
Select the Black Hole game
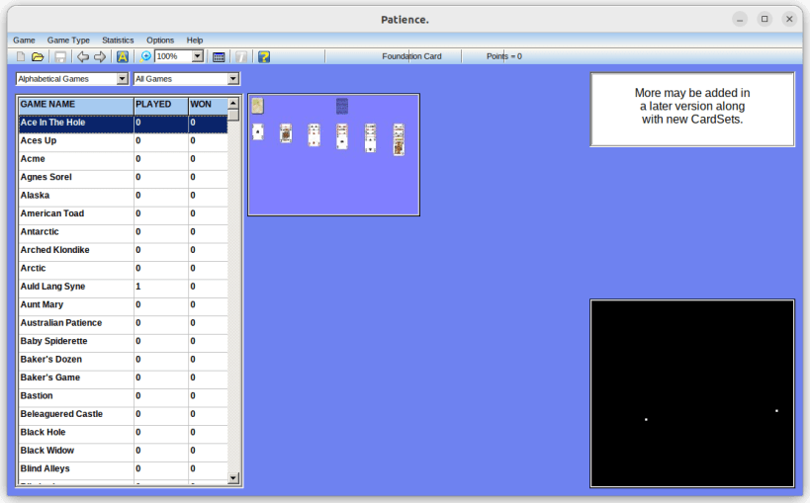(x=123, y=433)
